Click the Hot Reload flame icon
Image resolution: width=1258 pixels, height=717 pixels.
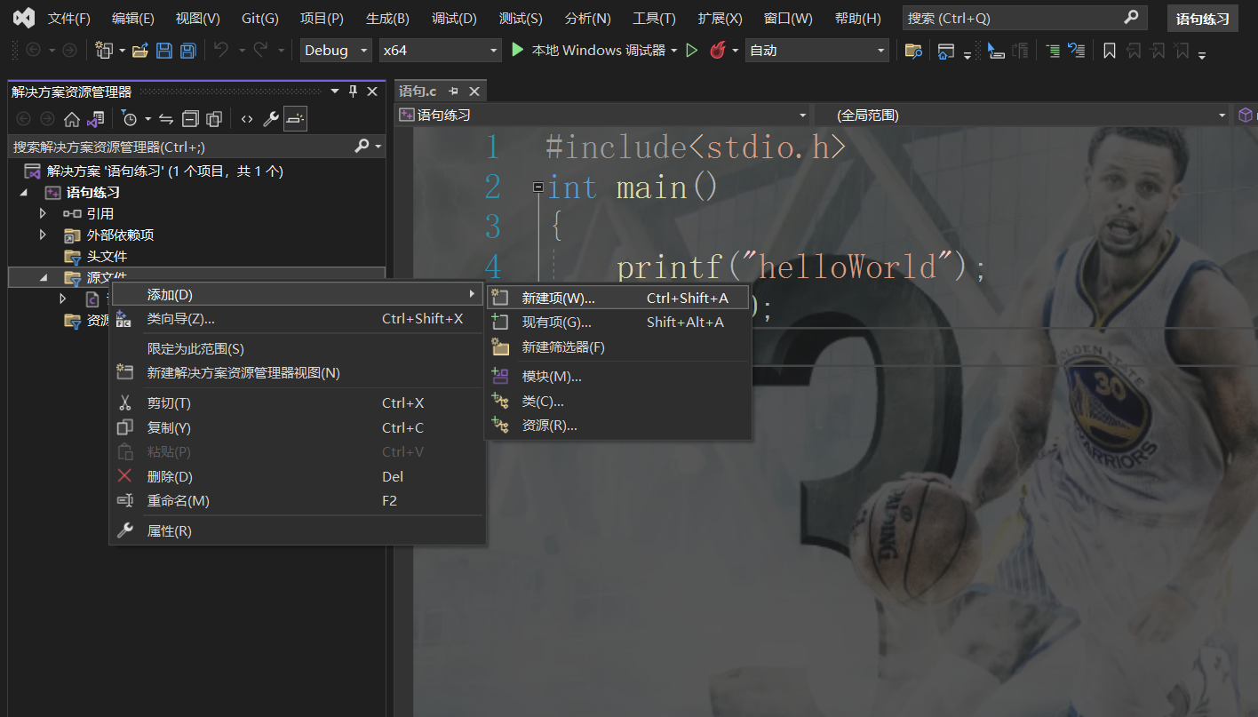click(718, 51)
